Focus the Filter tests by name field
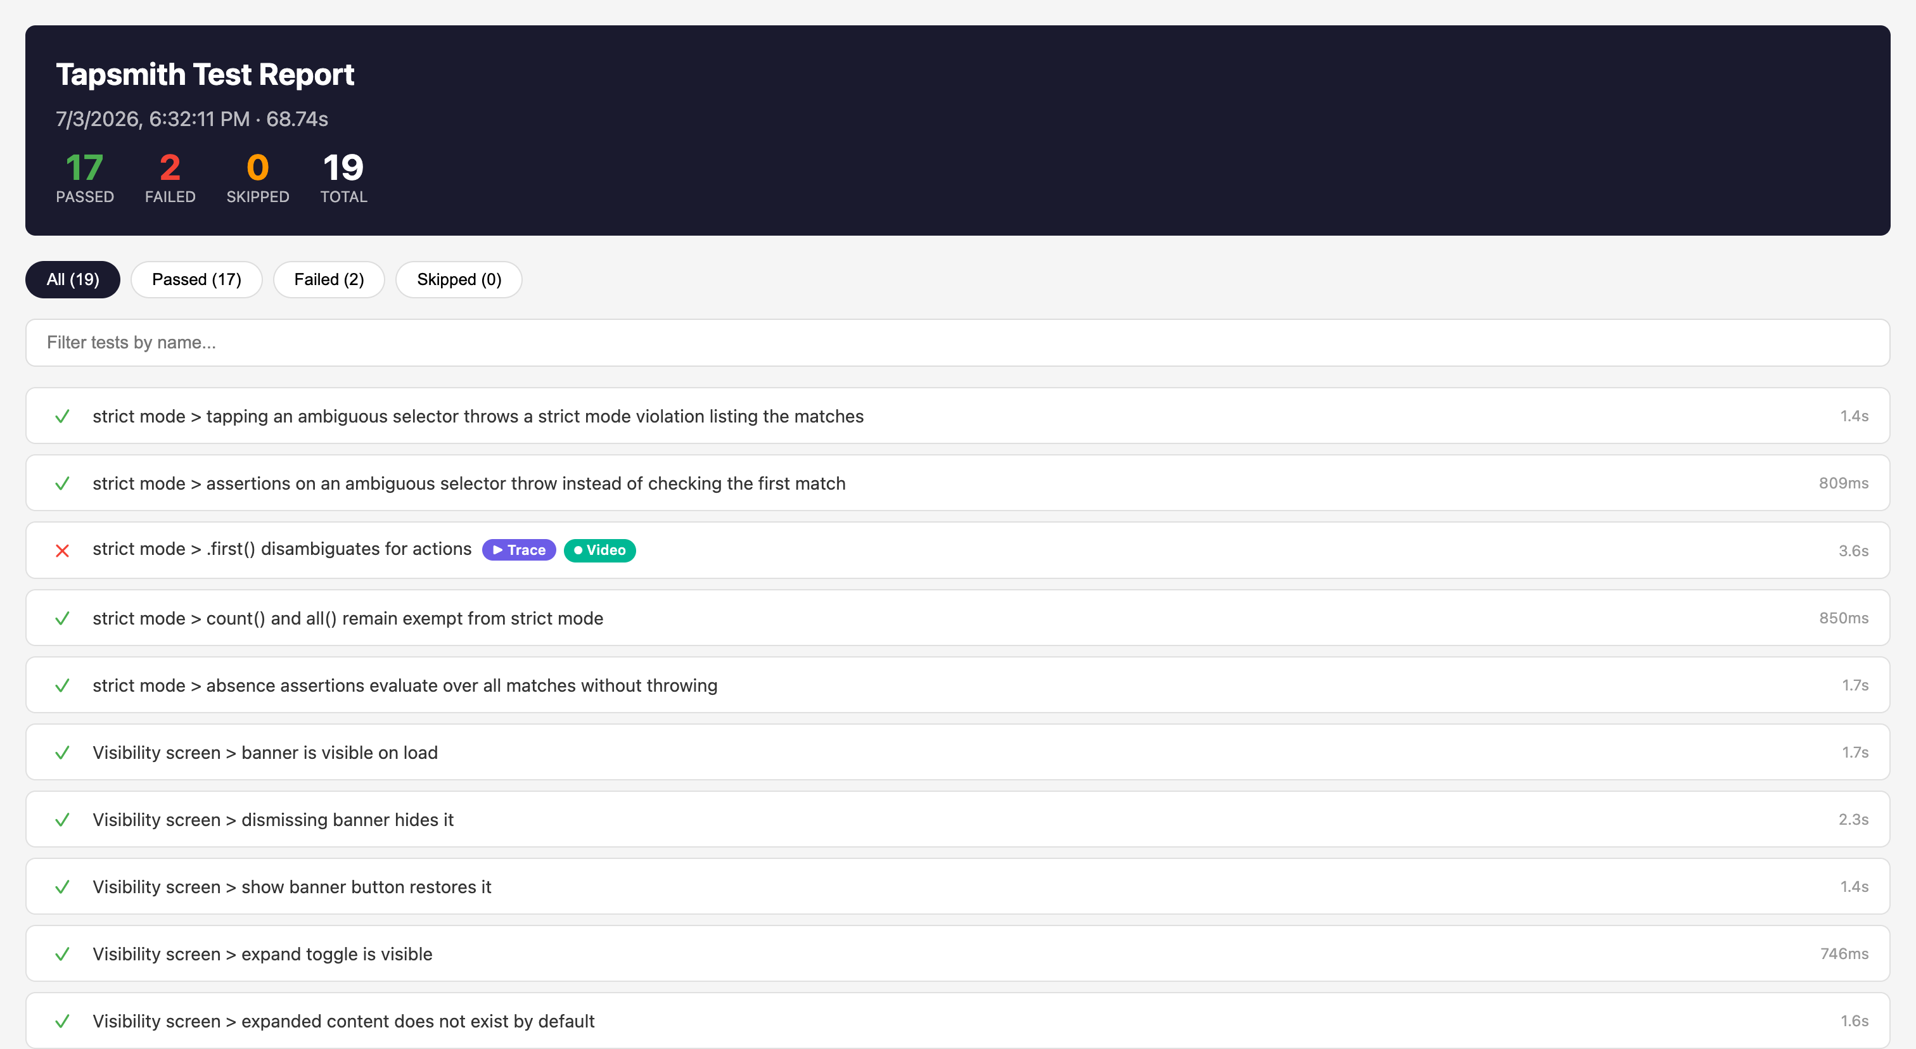This screenshot has height=1049, width=1916. pos(957,343)
